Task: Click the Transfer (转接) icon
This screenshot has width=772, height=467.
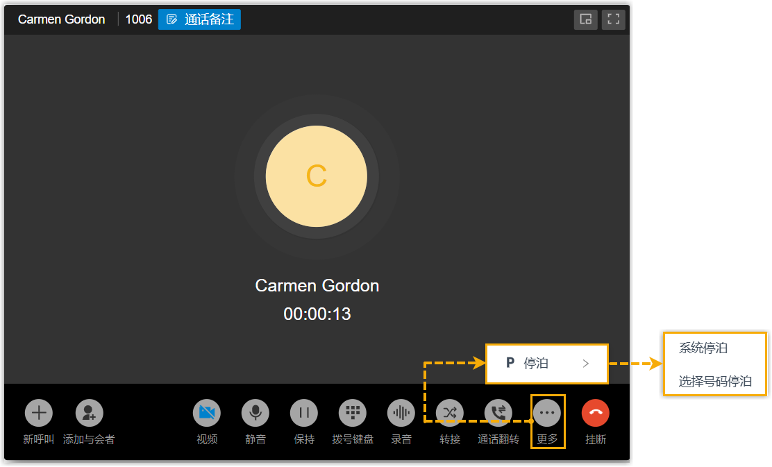Action: (450, 413)
